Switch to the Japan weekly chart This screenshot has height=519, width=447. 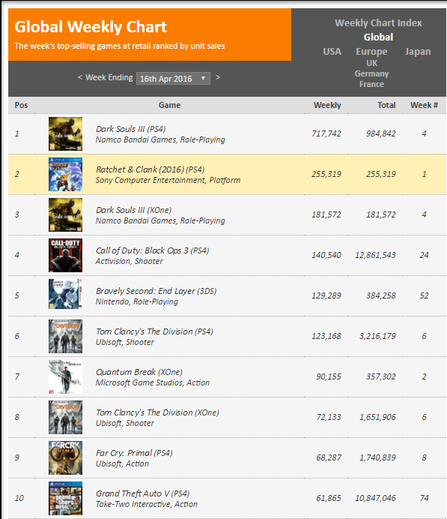[x=418, y=51]
